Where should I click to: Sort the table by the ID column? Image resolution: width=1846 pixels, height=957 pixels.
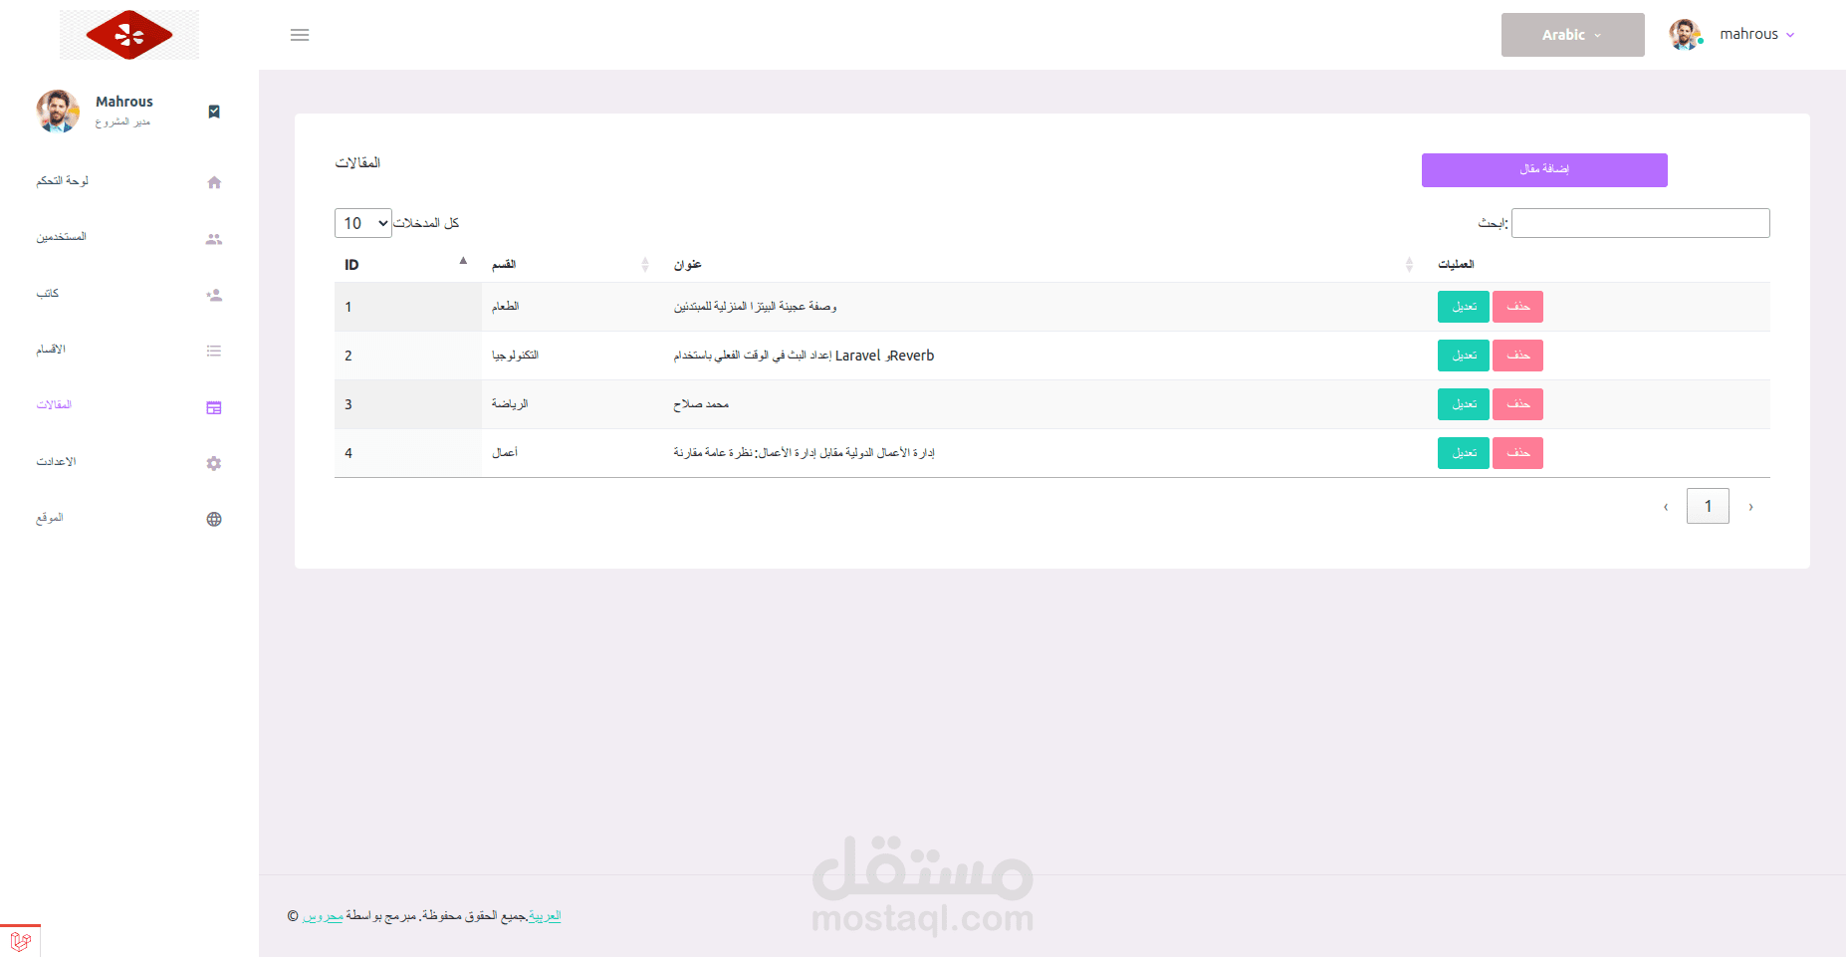click(407, 264)
